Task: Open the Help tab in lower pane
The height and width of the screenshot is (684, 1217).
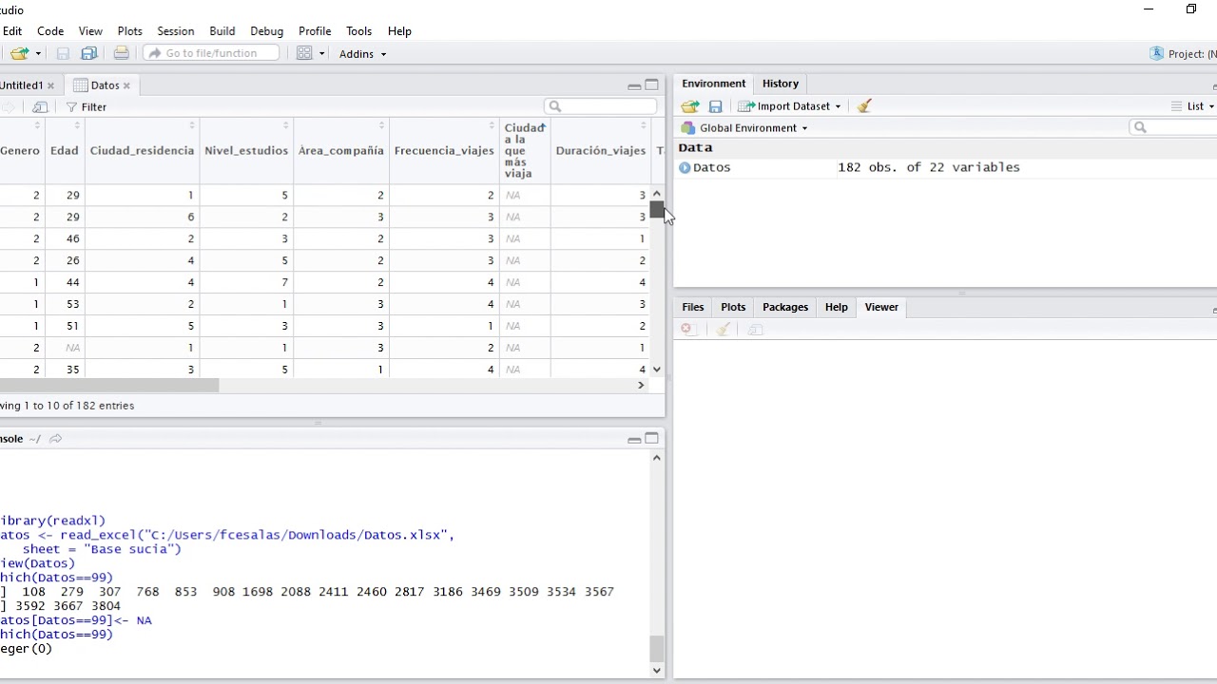Action: (x=836, y=307)
